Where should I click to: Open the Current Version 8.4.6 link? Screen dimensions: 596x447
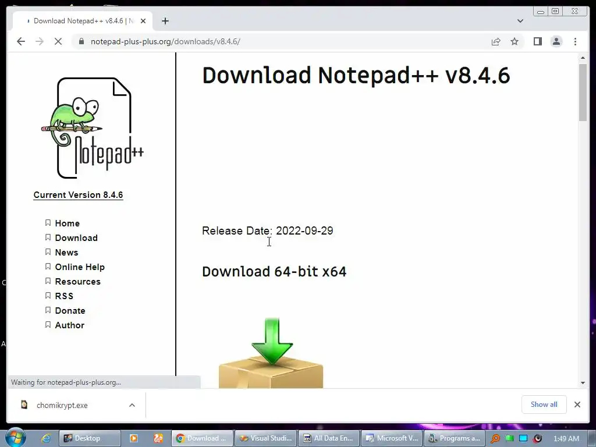78,195
